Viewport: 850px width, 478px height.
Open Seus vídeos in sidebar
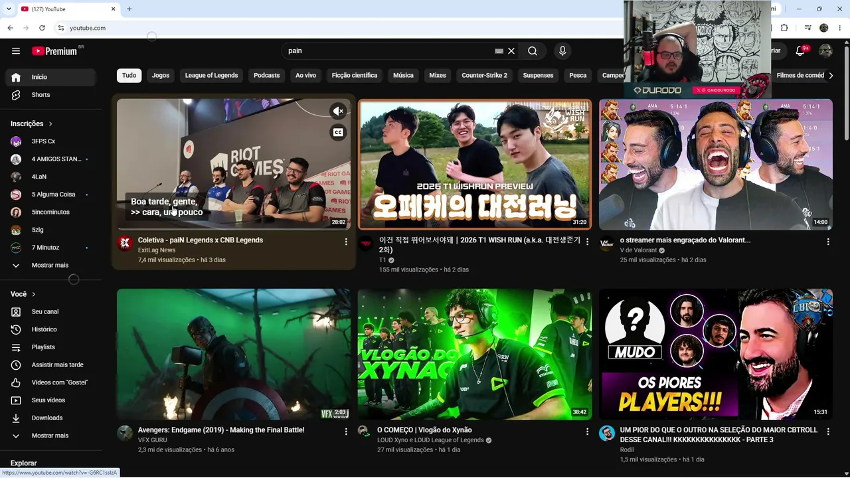50,400
